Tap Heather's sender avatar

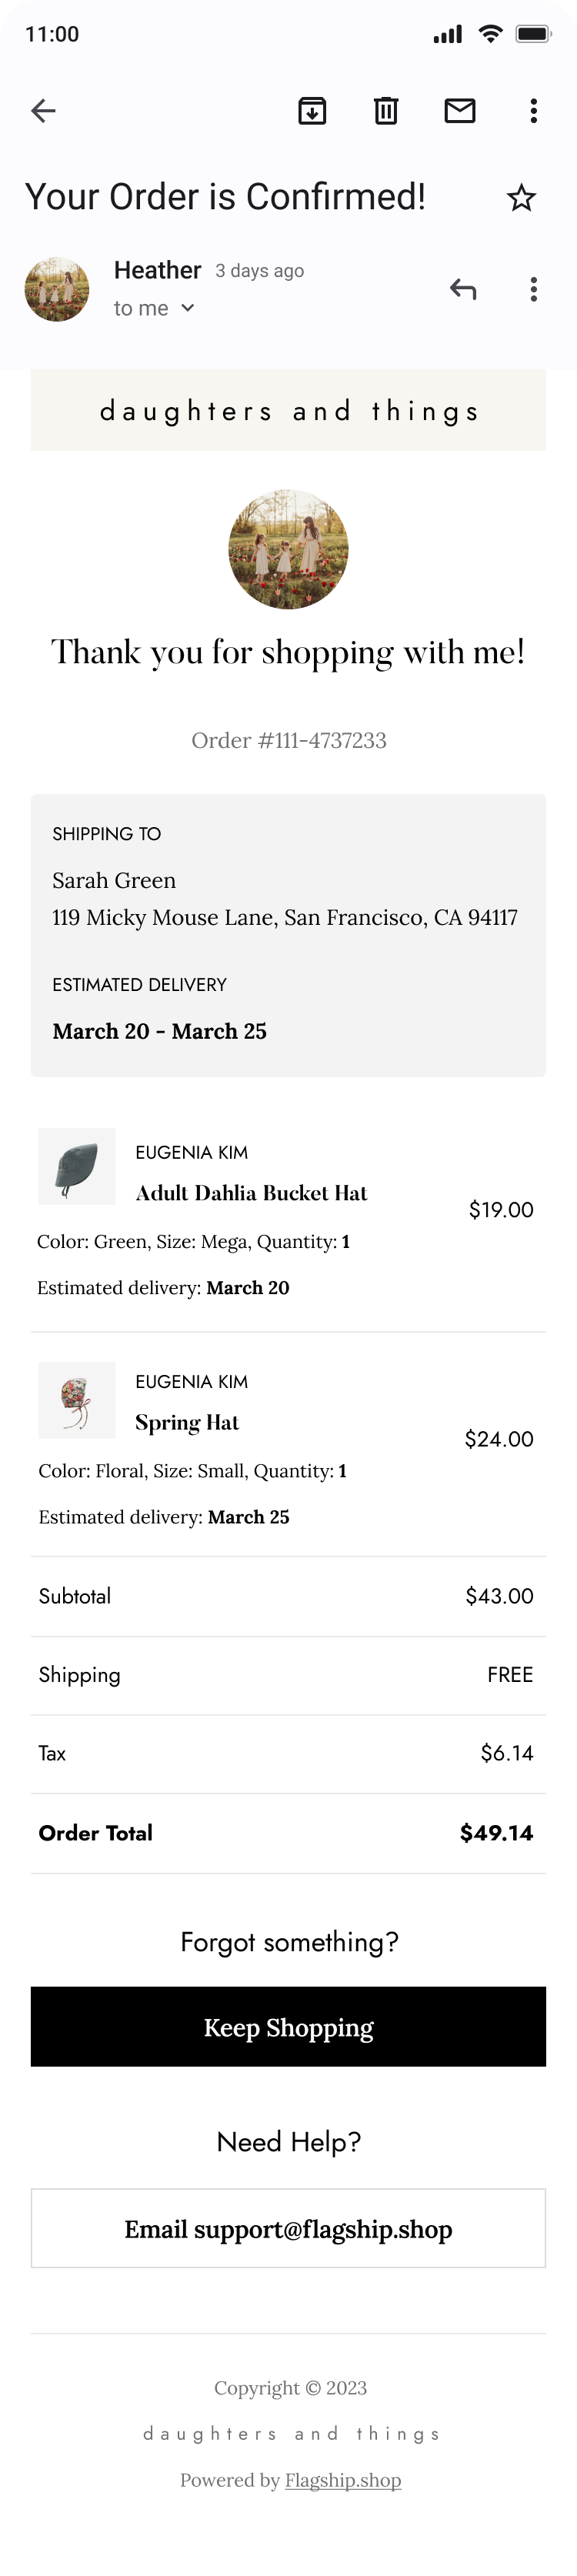pyautogui.click(x=57, y=289)
